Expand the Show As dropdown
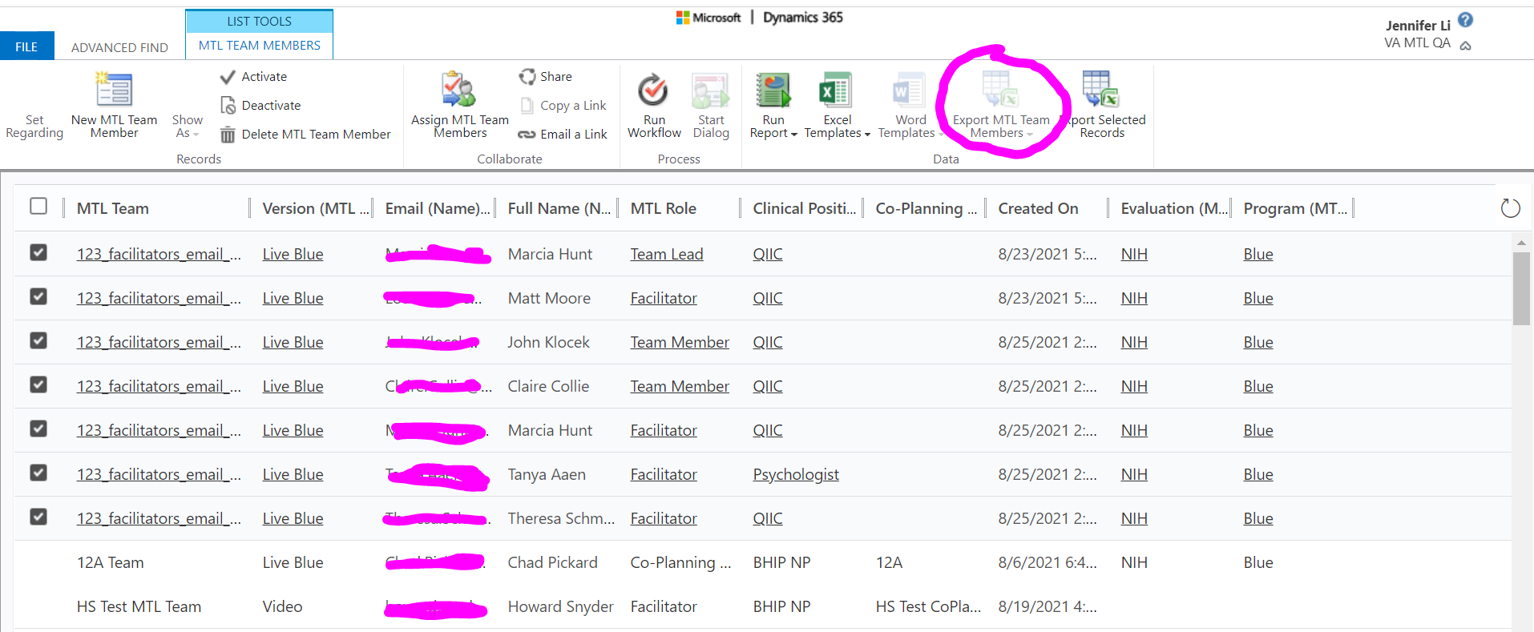1534x632 pixels. tap(187, 127)
